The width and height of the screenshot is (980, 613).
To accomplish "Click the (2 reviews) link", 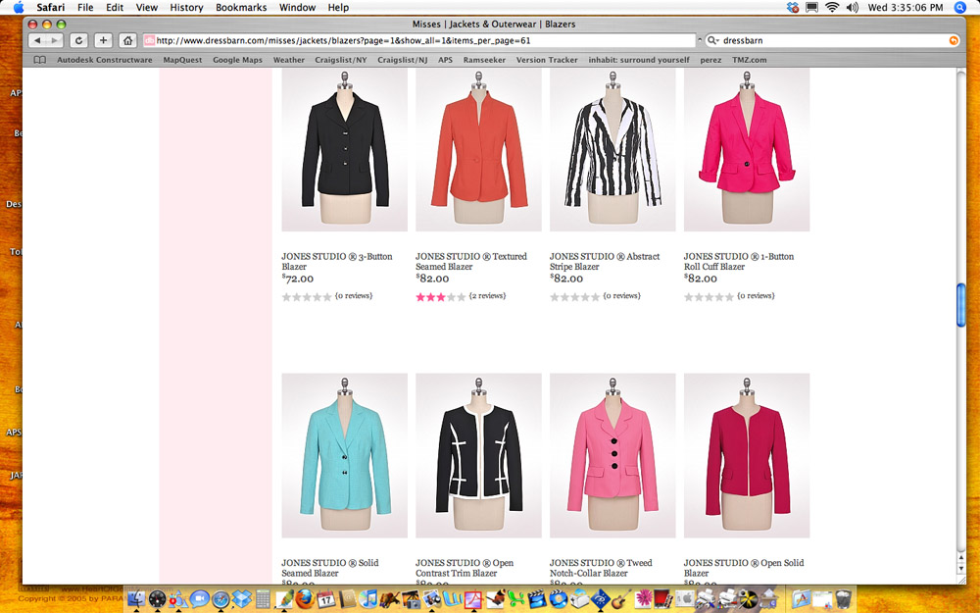I will coord(487,296).
